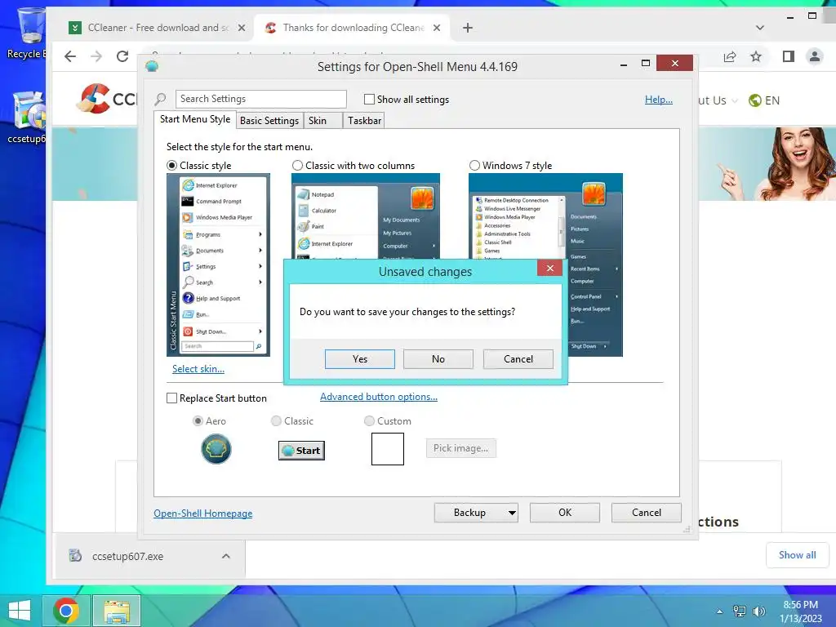Viewport: 836px width, 627px height.
Task: Toggle Chrome side panel icon
Action: point(789,56)
